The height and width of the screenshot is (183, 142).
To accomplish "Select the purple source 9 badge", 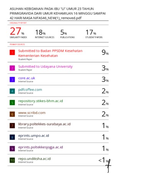I will pyautogui.click(x=12, y=149).
